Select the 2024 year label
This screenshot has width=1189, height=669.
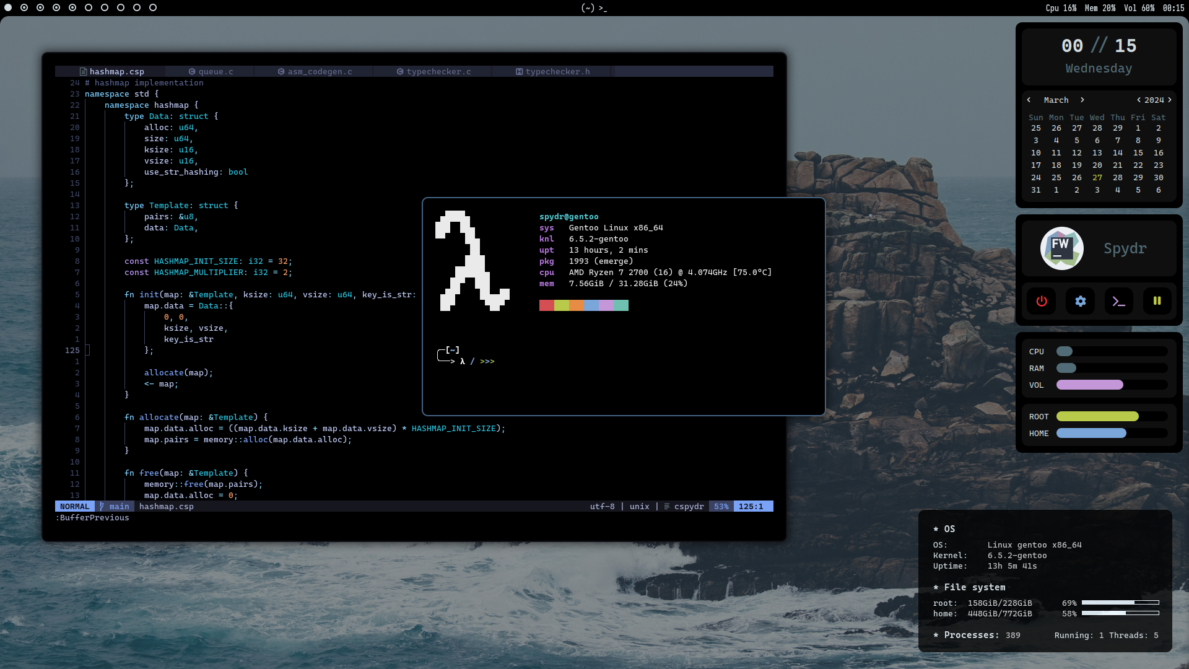coord(1154,100)
